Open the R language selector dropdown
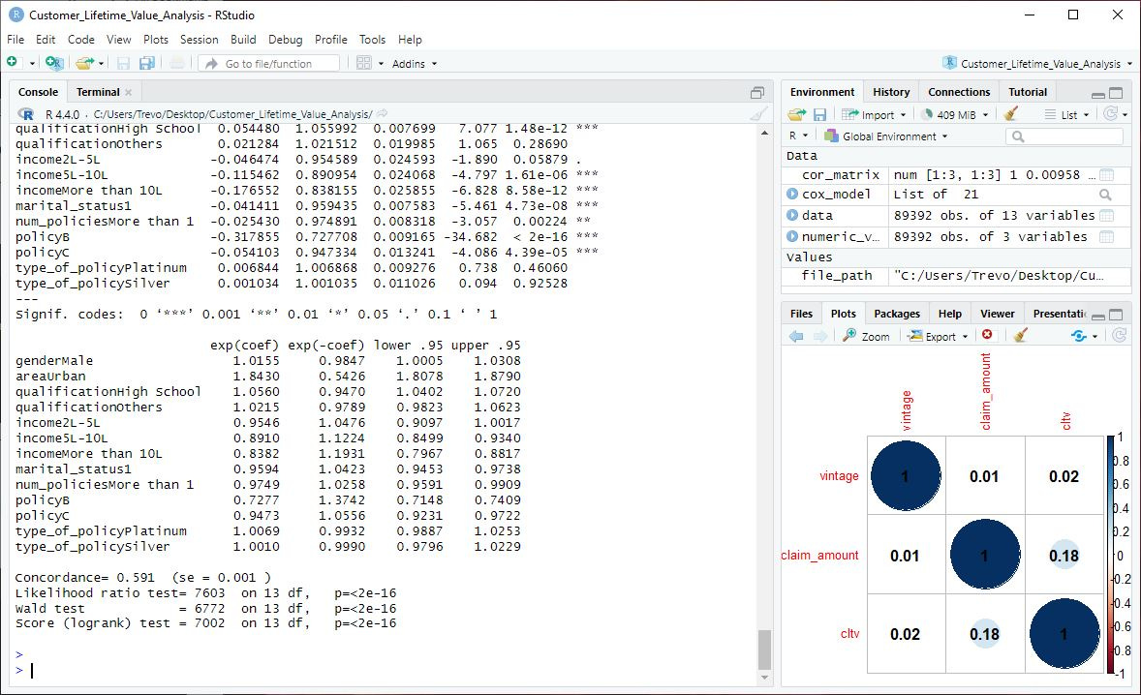 pos(798,136)
